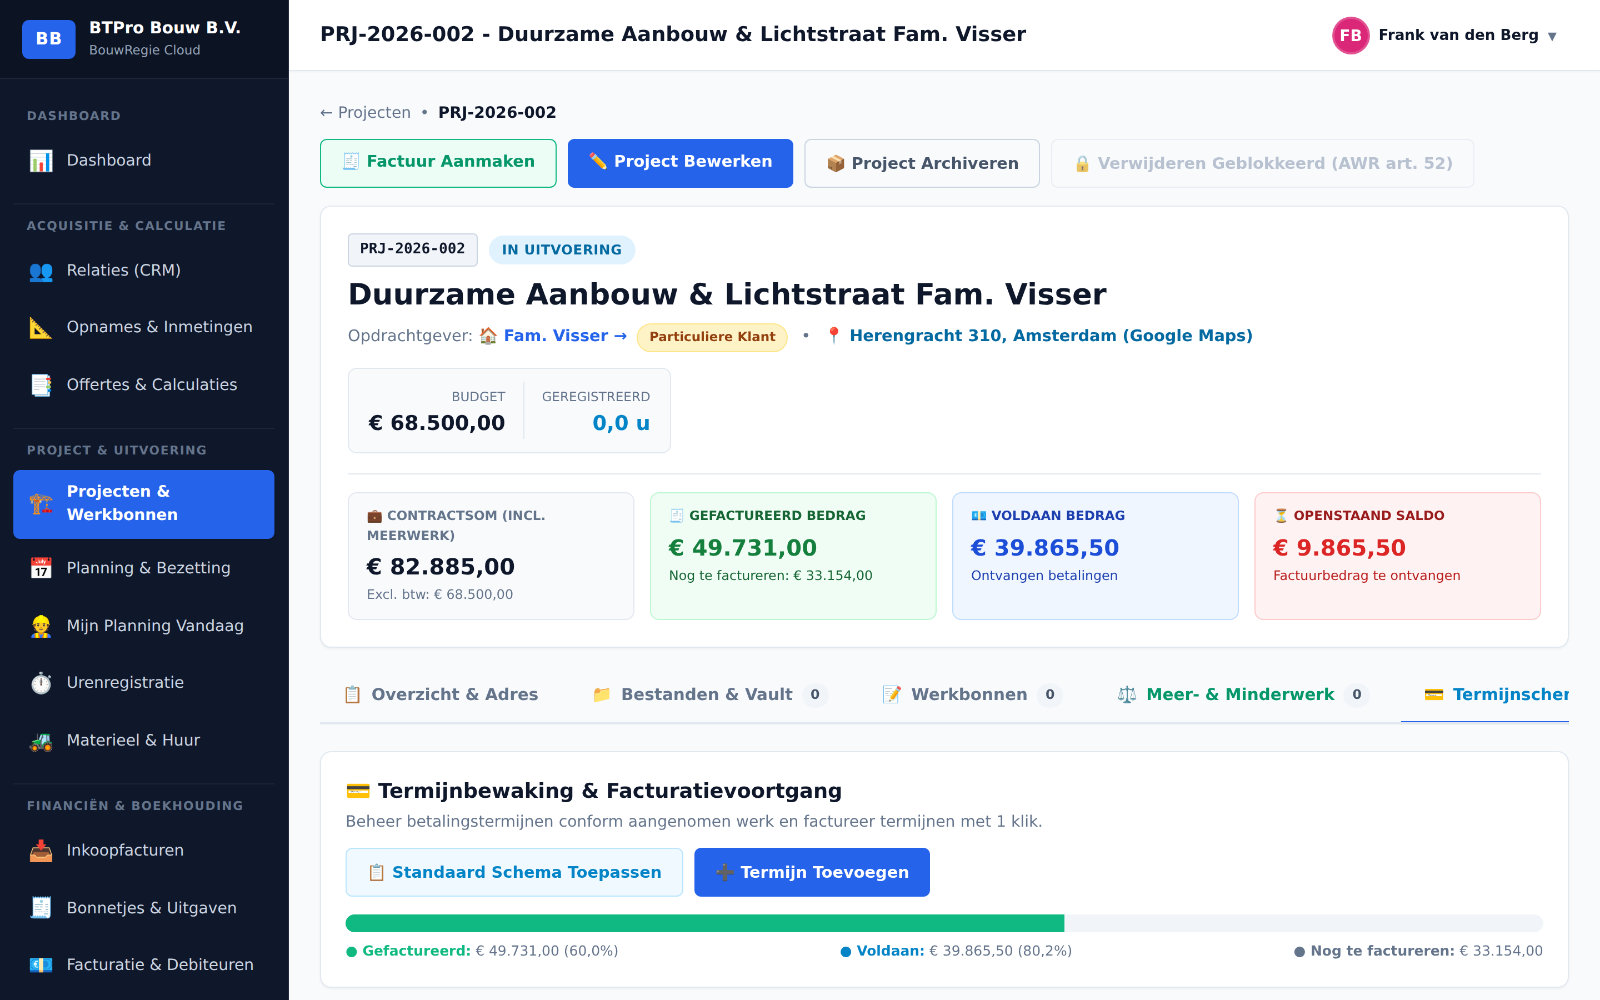Viewport: 1600px width, 1000px height.
Task: Click the Urenregistratie stopwatch icon
Action: (x=41, y=683)
